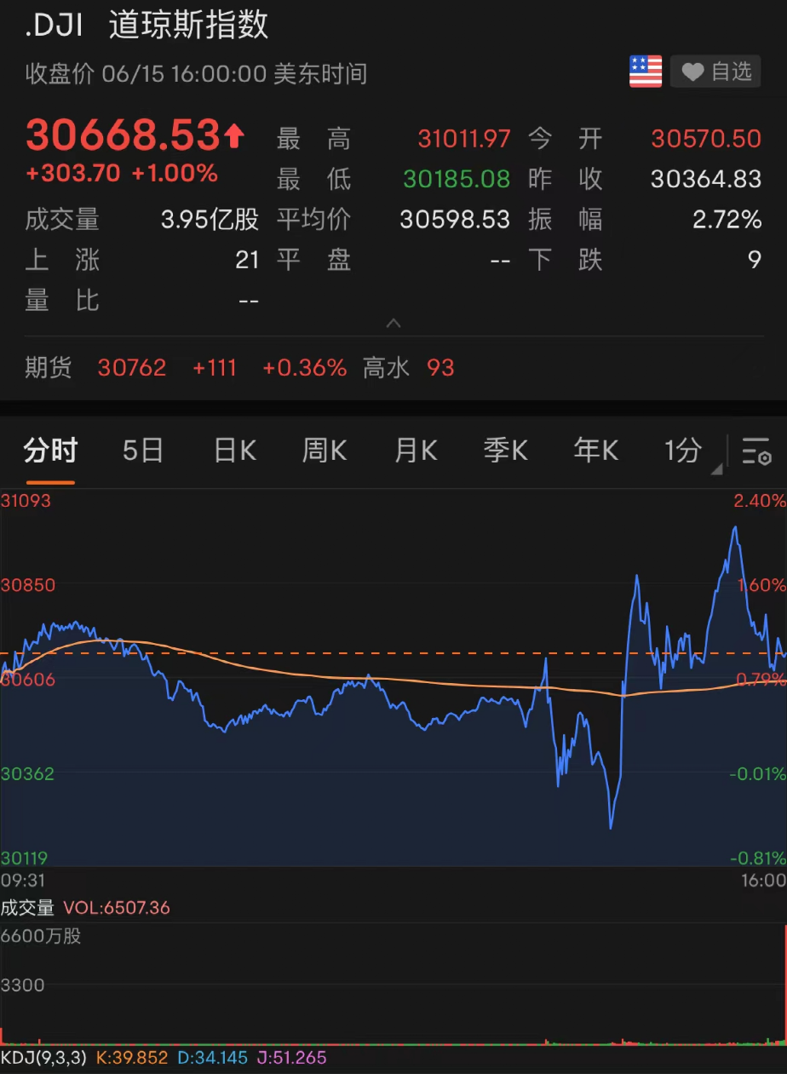The height and width of the screenshot is (1074, 787).
Task: Click the US flag market icon
Action: (645, 72)
